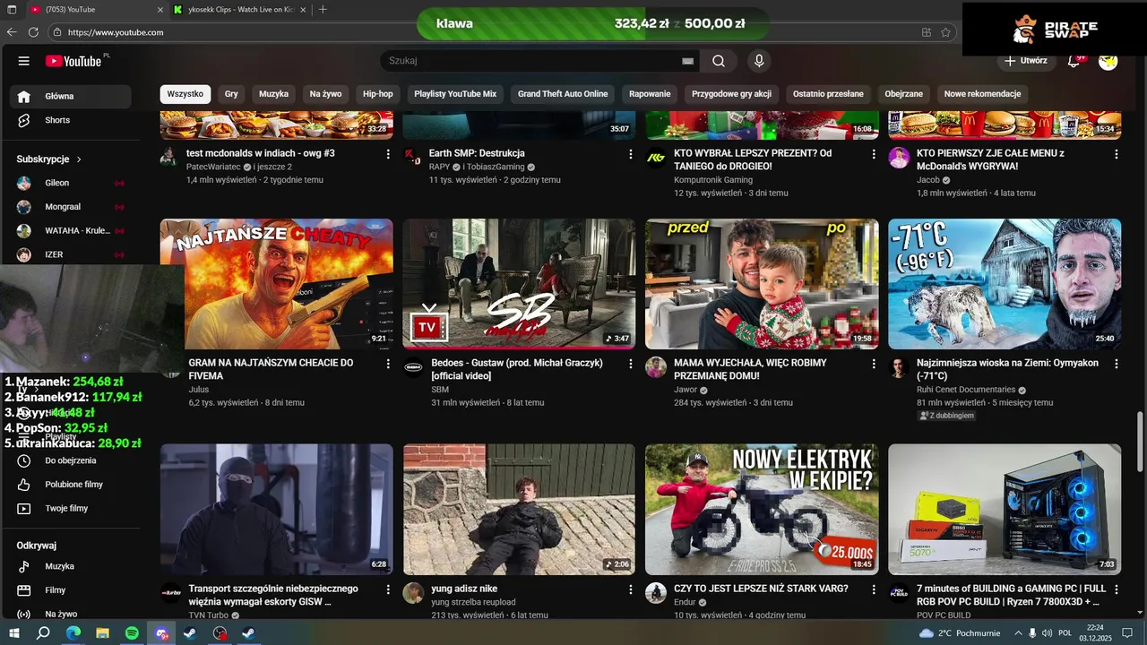Viewport: 1147px width, 645px height.
Task: Click Endur channel avatar
Action: click(x=656, y=593)
